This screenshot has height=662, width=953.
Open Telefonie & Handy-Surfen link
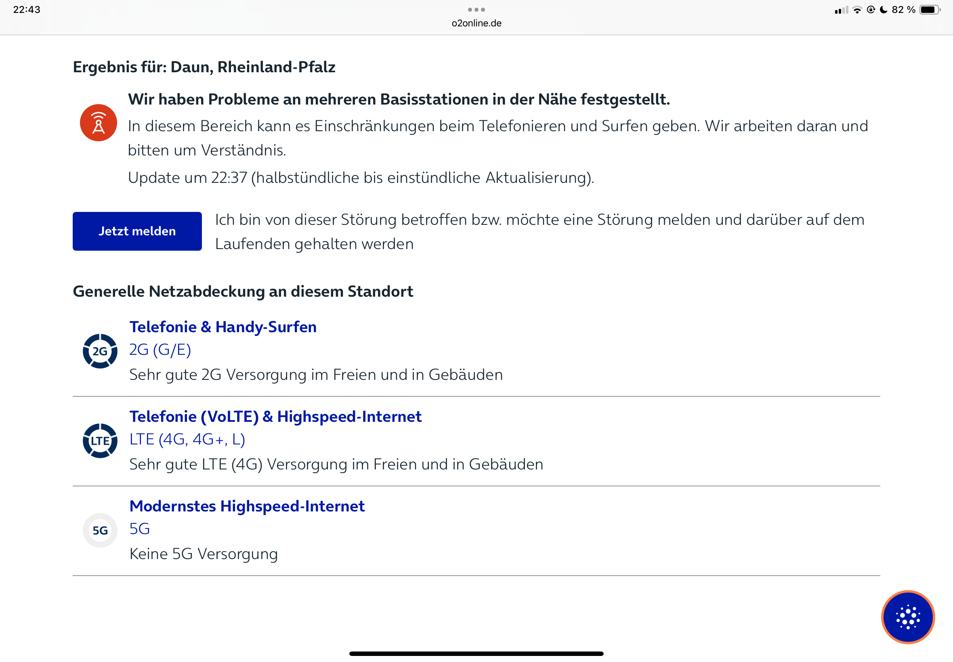(x=223, y=327)
